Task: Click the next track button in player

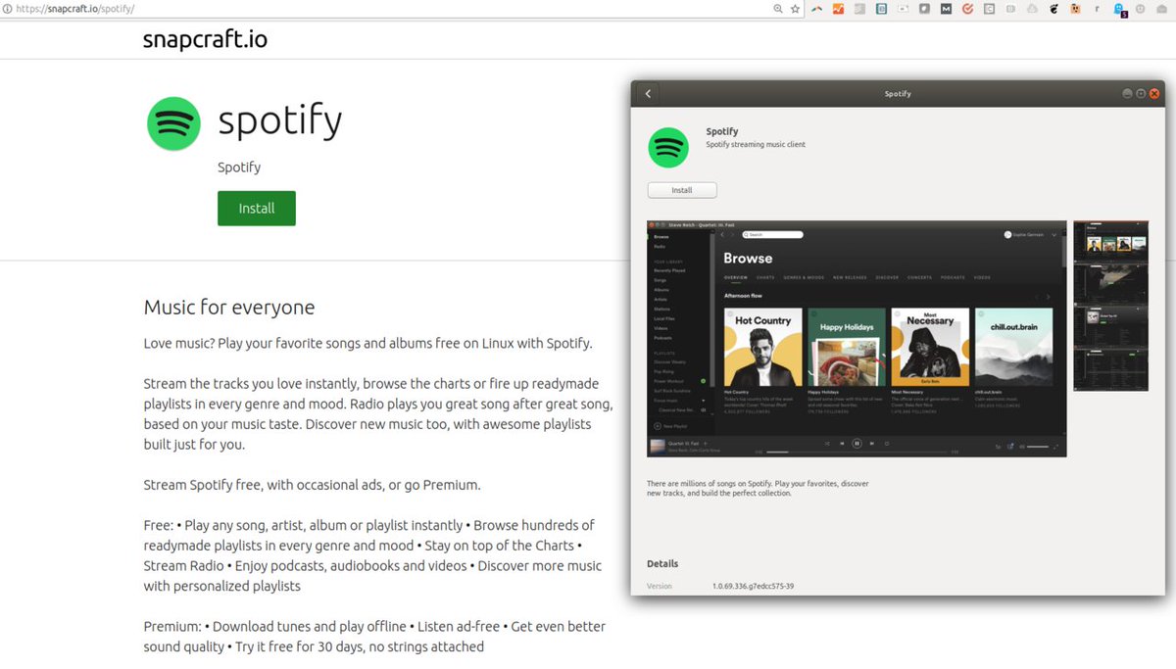Action: (x=872, y=443)
